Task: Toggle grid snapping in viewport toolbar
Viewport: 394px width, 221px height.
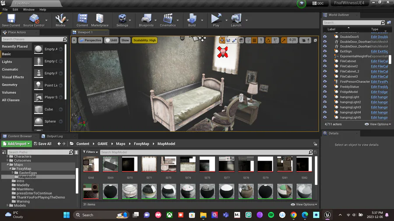Action: coord(254,40)
